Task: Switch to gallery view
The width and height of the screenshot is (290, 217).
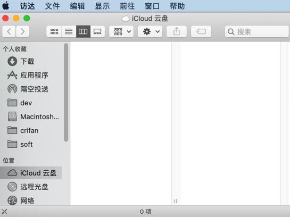Action: pyautogui.click(x=97, y=31)
